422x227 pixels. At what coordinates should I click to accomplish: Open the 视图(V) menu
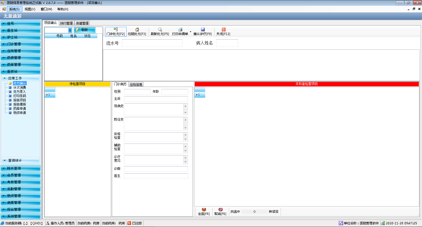[x=30, y=9]
